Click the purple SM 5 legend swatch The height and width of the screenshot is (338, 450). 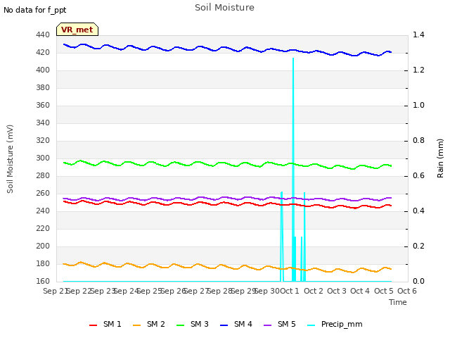(x=268, y=325)
